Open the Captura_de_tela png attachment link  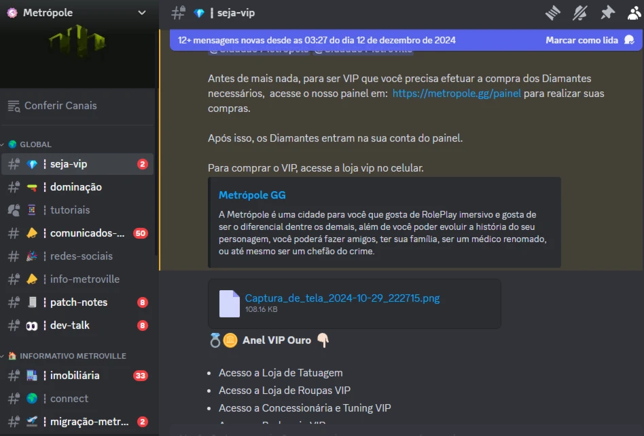342,298
